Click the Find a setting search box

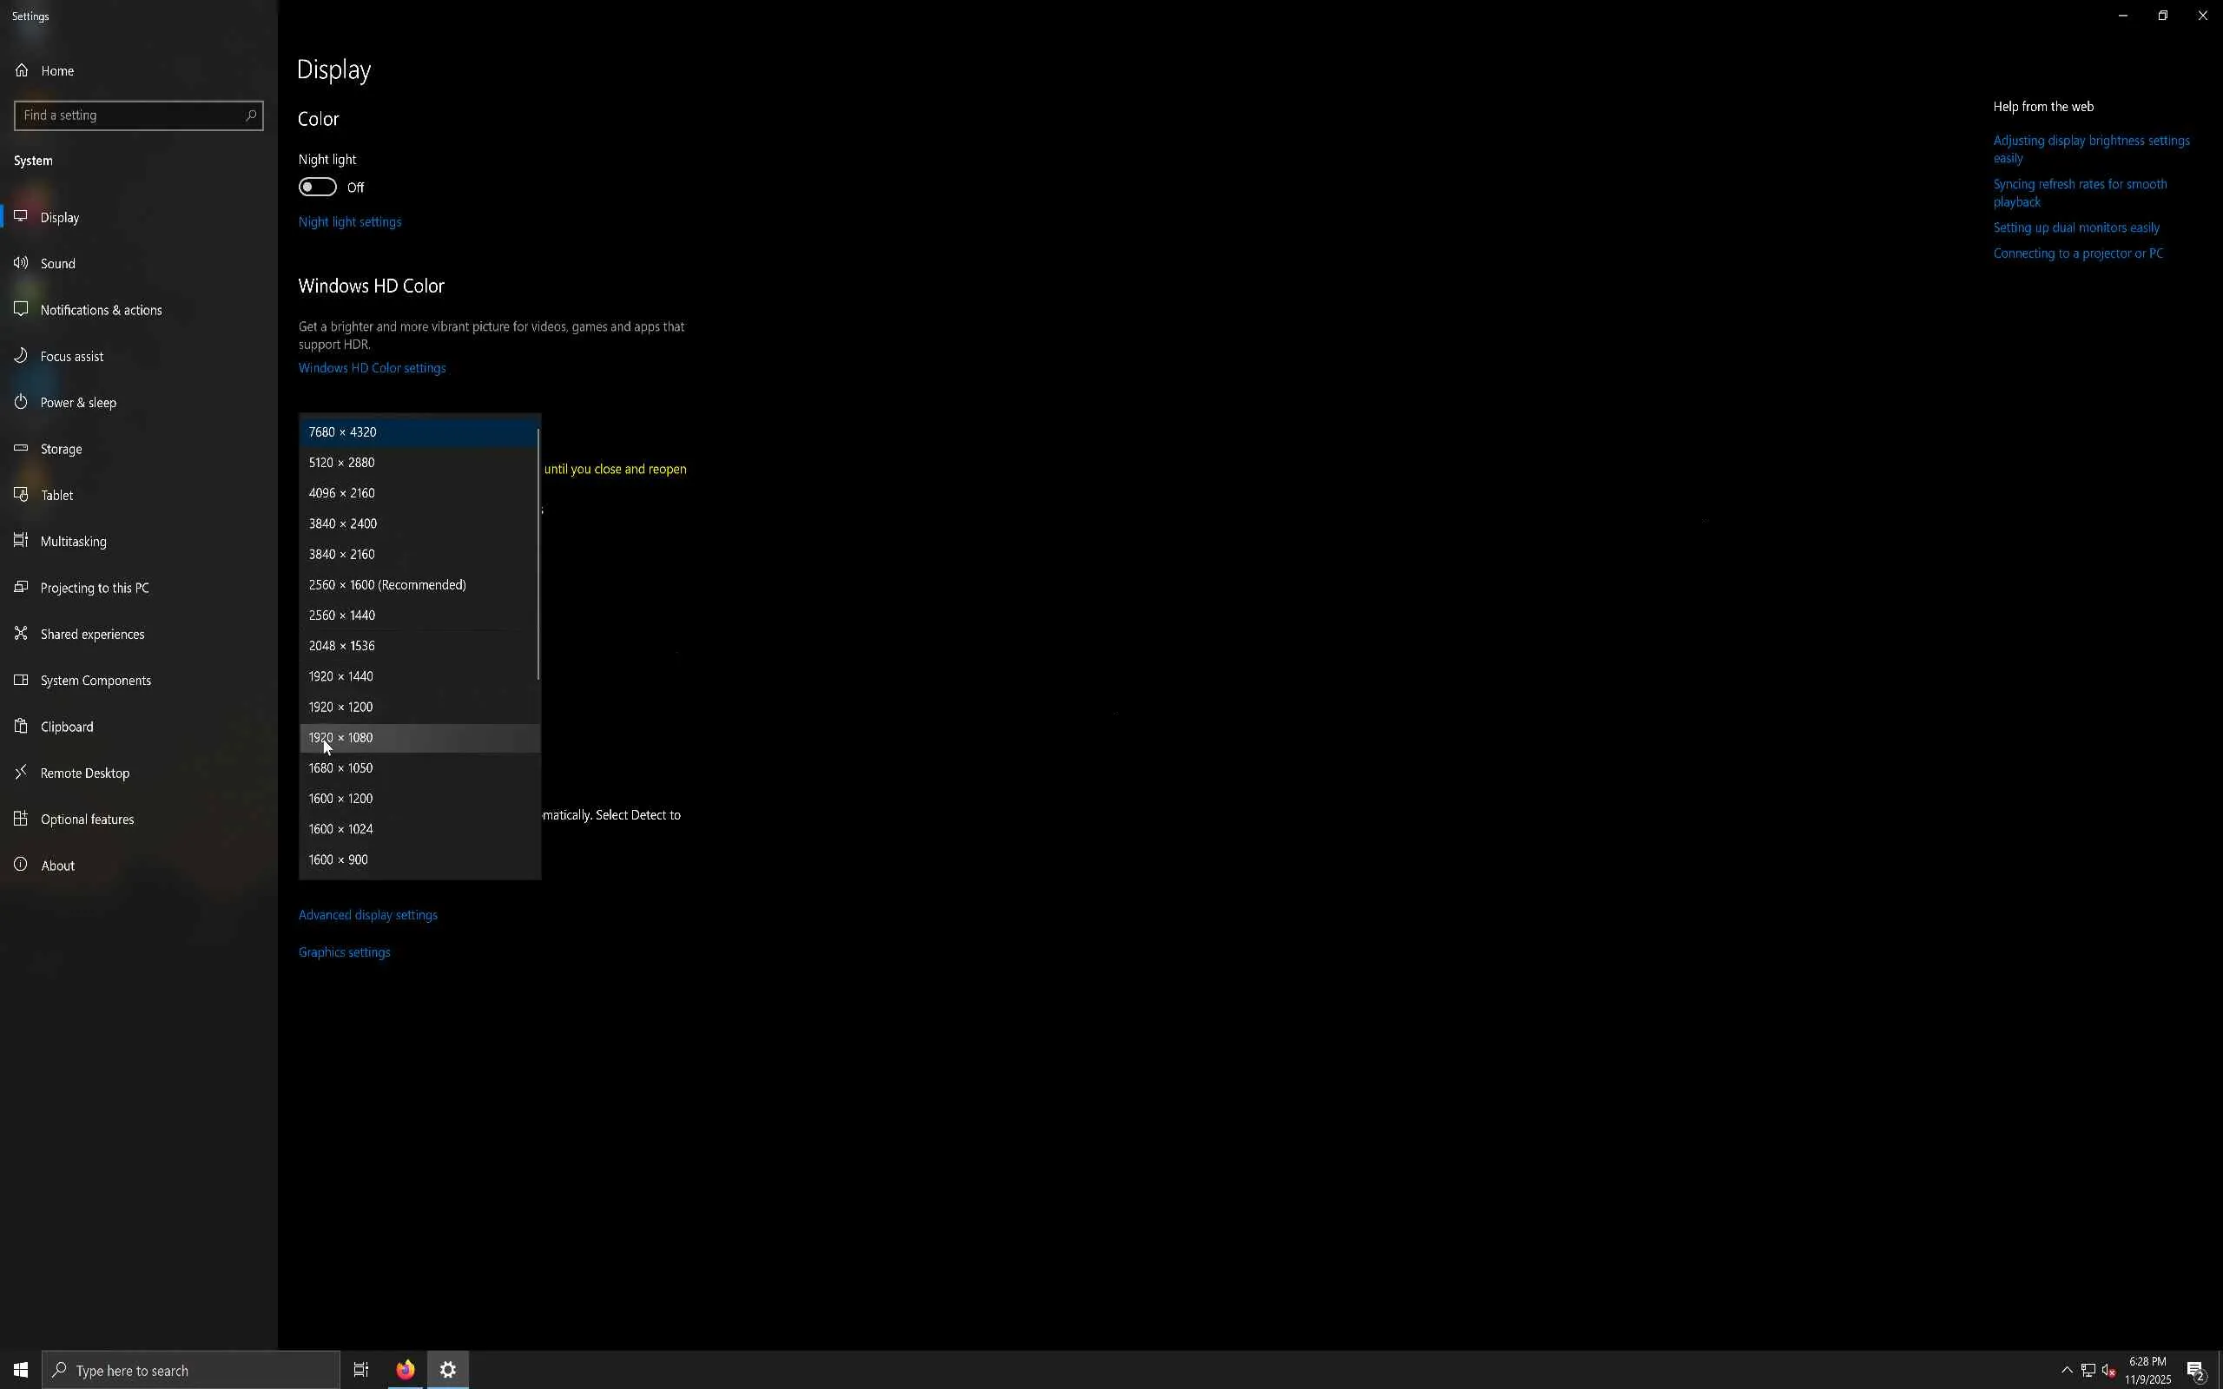129,115
